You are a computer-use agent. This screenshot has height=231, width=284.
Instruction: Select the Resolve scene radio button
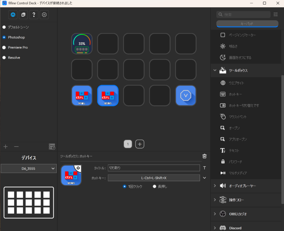click(4, 58)
